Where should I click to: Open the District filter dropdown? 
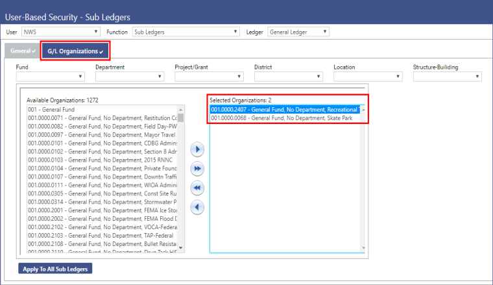coord(289,77)
